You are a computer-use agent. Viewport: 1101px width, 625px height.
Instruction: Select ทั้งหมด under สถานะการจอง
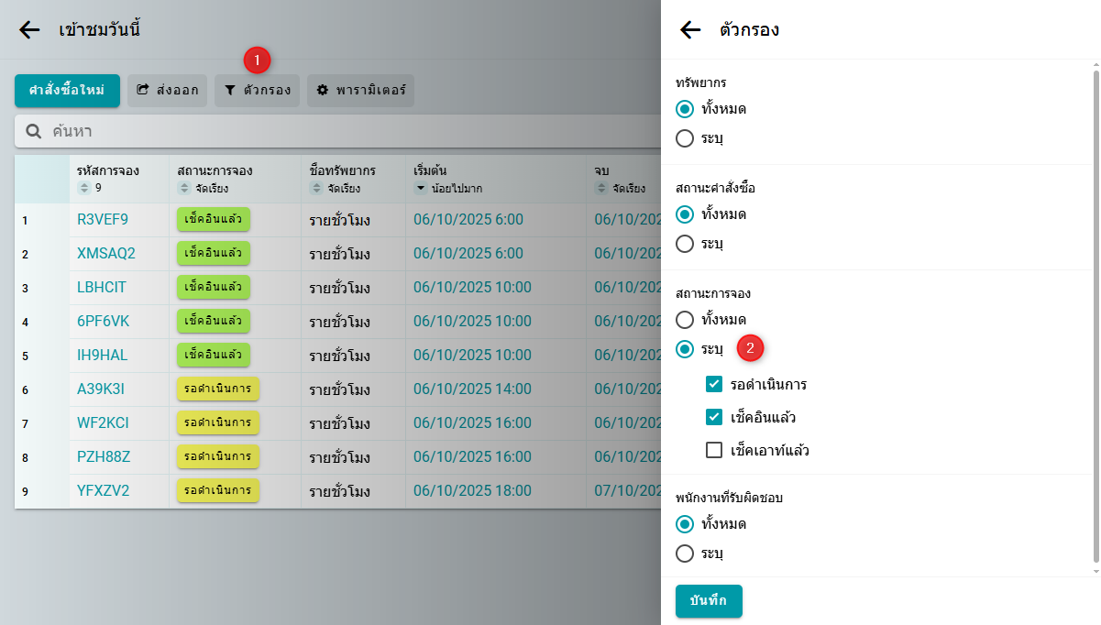pos(685,320)
